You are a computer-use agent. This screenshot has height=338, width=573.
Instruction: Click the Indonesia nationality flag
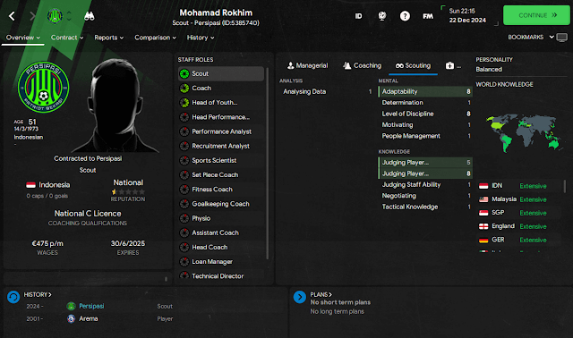(x=31, y=185)
